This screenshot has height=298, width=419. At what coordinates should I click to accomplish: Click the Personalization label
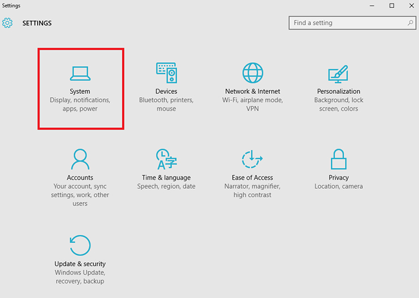(339, 91)
